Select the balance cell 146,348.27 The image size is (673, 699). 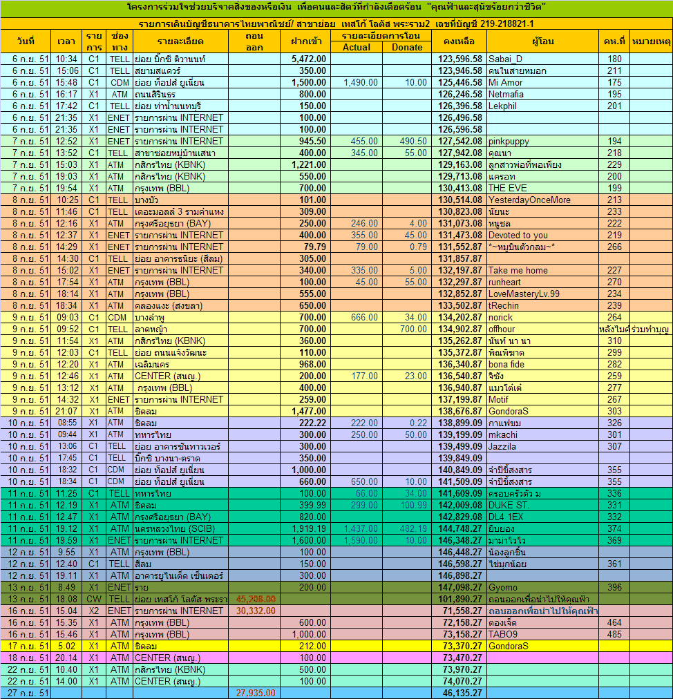coord(459,540)
